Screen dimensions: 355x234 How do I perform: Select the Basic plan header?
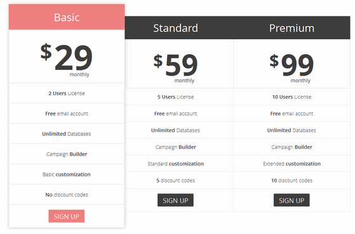click(67, 17)
